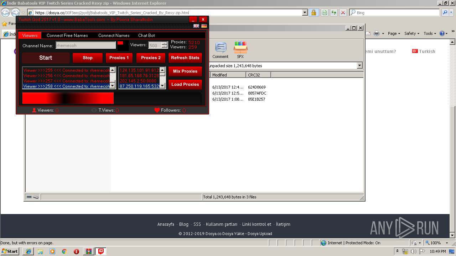The image size is (456, 256).
Task: Click the red person Viewers icon
Action: click(34, 110)
